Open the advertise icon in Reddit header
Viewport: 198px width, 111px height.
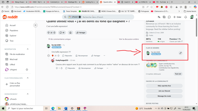(164, 17)
